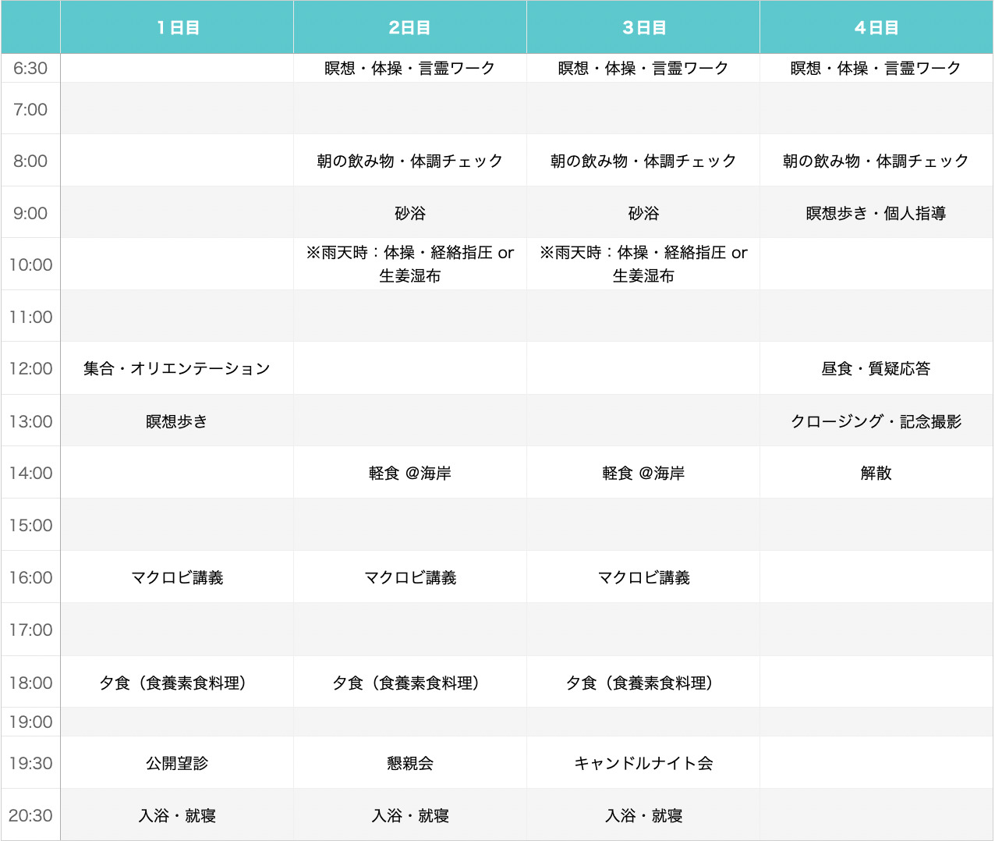Click 集合・オリエンテーション on day 1
Screen dimensions: 995x841
(x=177, y=368)
